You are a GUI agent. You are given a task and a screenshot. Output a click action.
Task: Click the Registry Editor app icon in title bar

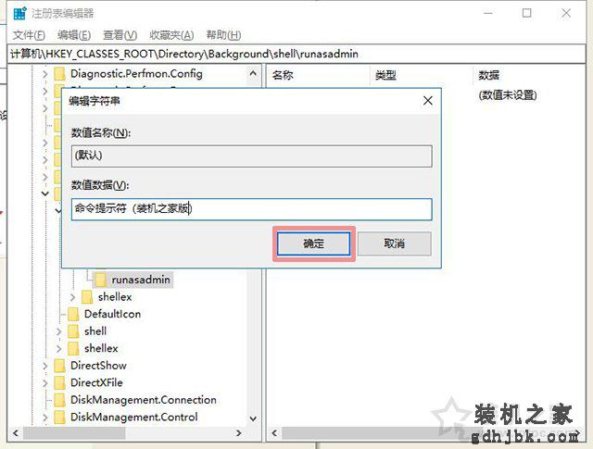[19, 14]
